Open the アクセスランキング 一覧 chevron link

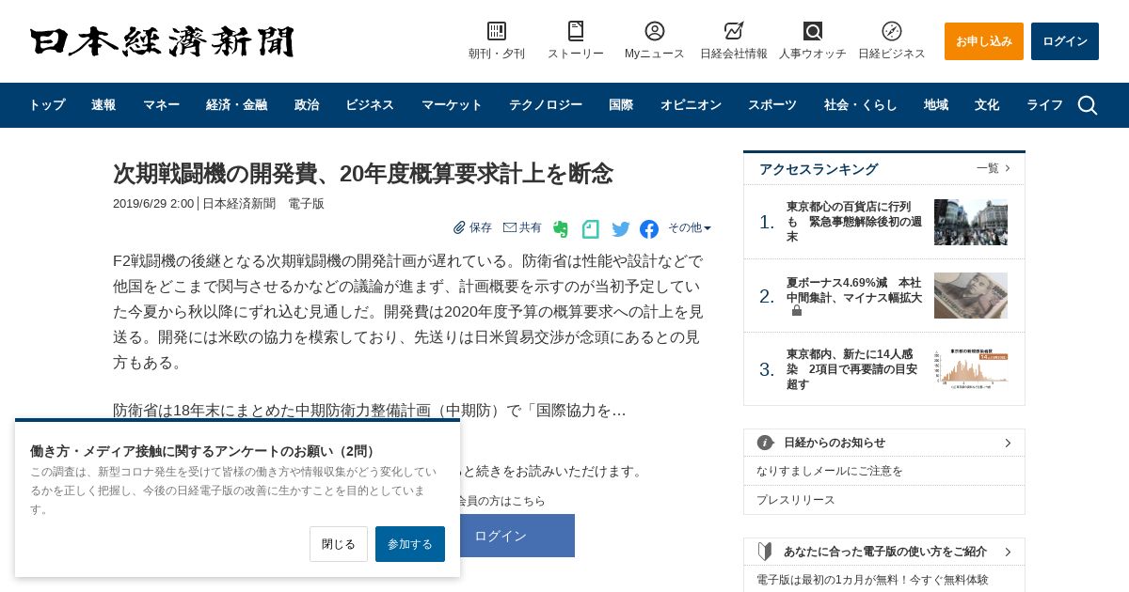pos(994,168)
